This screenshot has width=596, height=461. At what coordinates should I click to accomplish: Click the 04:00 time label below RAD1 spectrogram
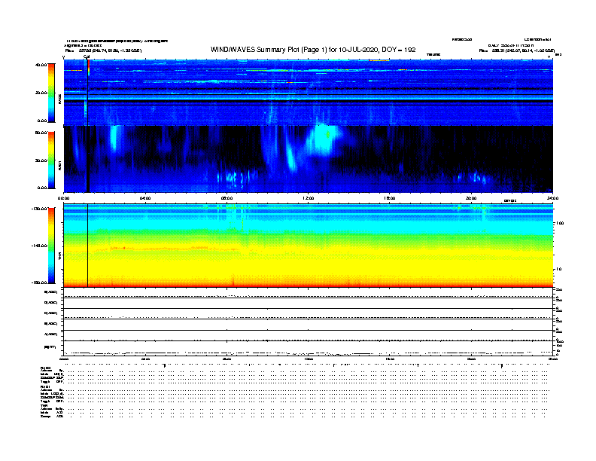click(144, 198)
